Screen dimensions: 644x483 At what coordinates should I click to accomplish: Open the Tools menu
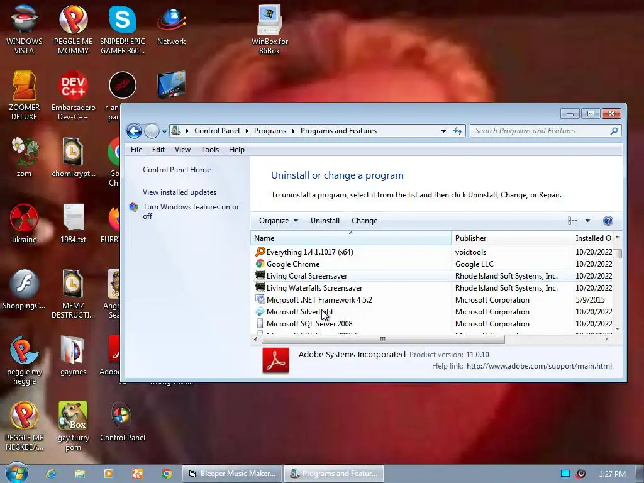pyautogui.click(x=209, y=150)
